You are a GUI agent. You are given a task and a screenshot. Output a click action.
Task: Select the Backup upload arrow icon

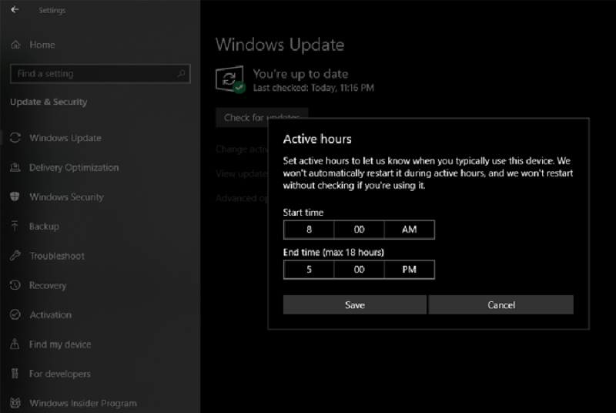point(15,226)
